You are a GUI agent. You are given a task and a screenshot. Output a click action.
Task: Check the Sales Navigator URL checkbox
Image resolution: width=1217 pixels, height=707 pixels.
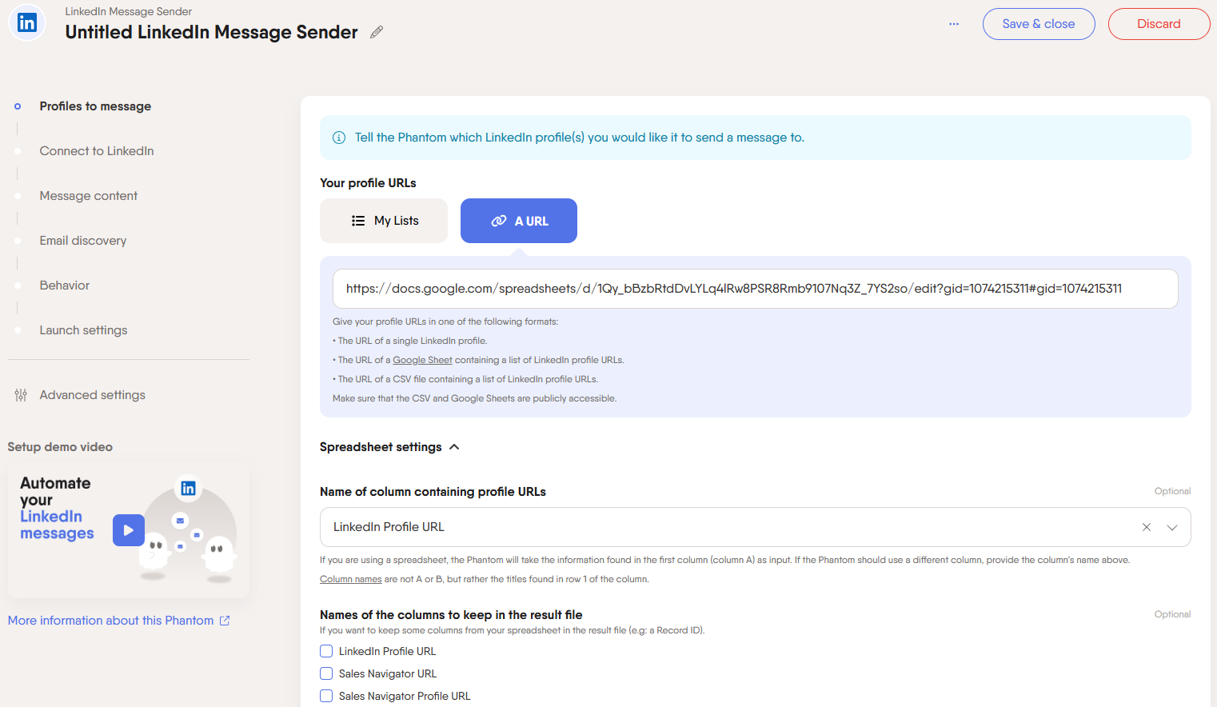[326, 673]
